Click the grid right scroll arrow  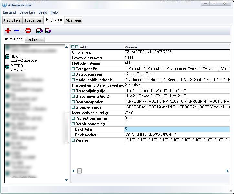pos(227,171)
